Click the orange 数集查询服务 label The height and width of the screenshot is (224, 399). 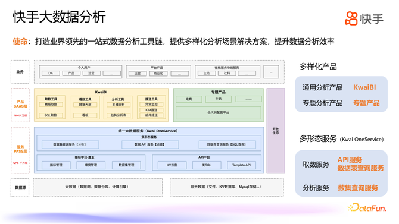click(x=358, y=188)
